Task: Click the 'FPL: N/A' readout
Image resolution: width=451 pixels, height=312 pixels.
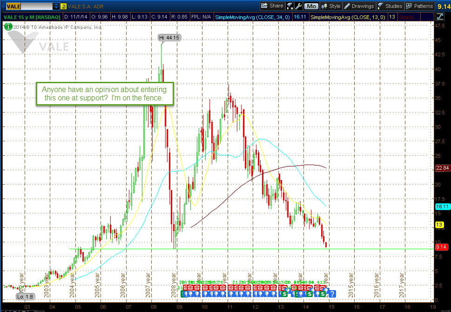Action: [201, 17]
